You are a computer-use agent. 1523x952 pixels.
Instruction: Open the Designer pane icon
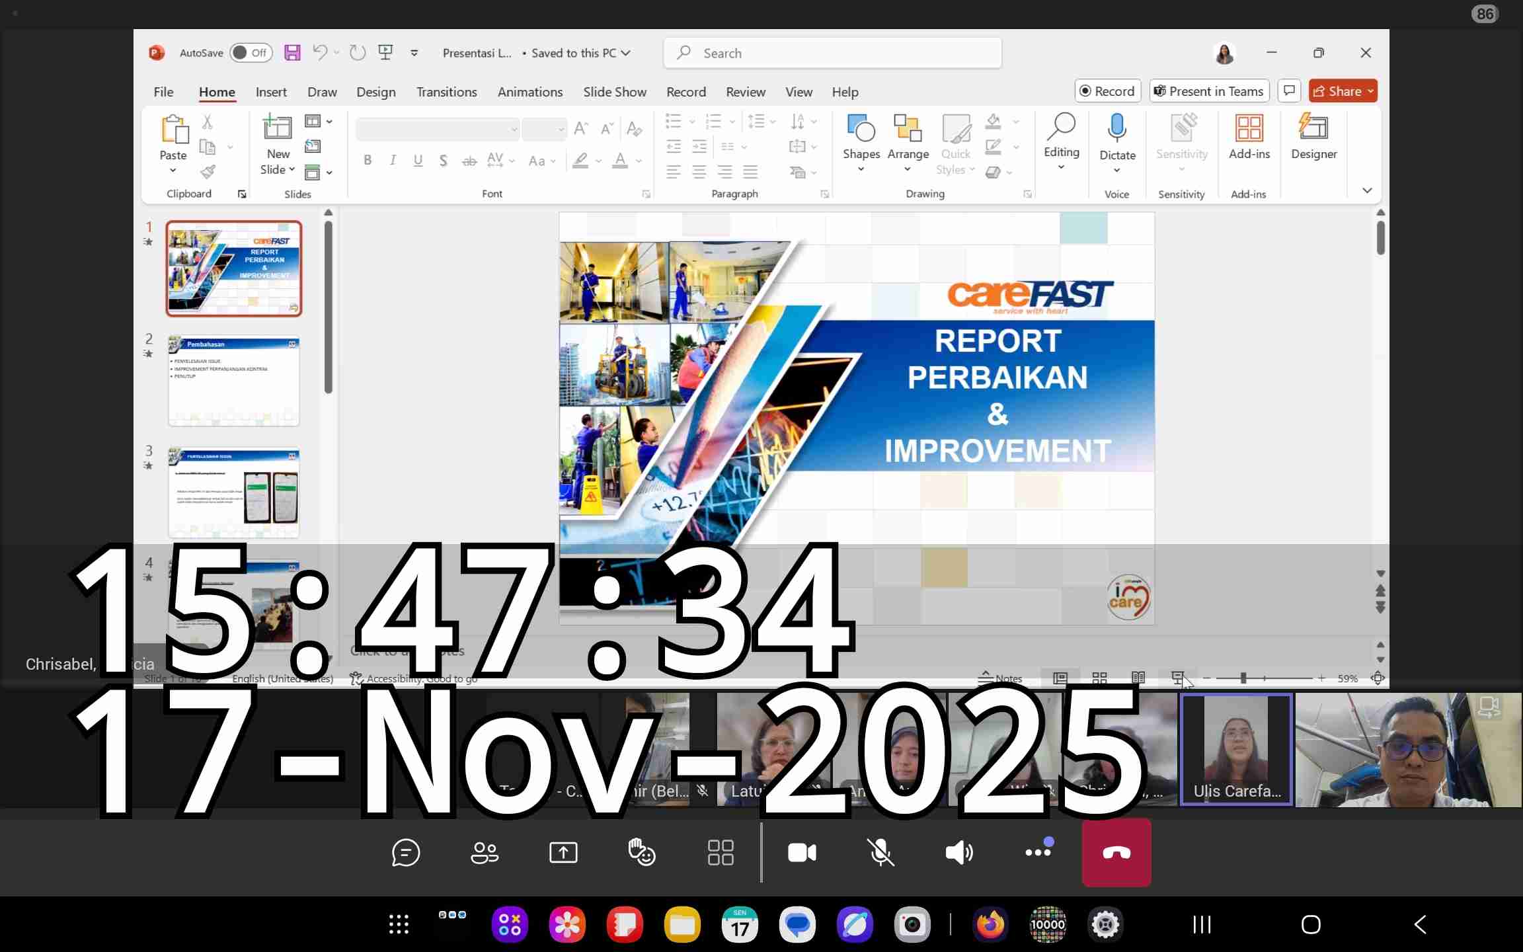[x=1313, y=128]
